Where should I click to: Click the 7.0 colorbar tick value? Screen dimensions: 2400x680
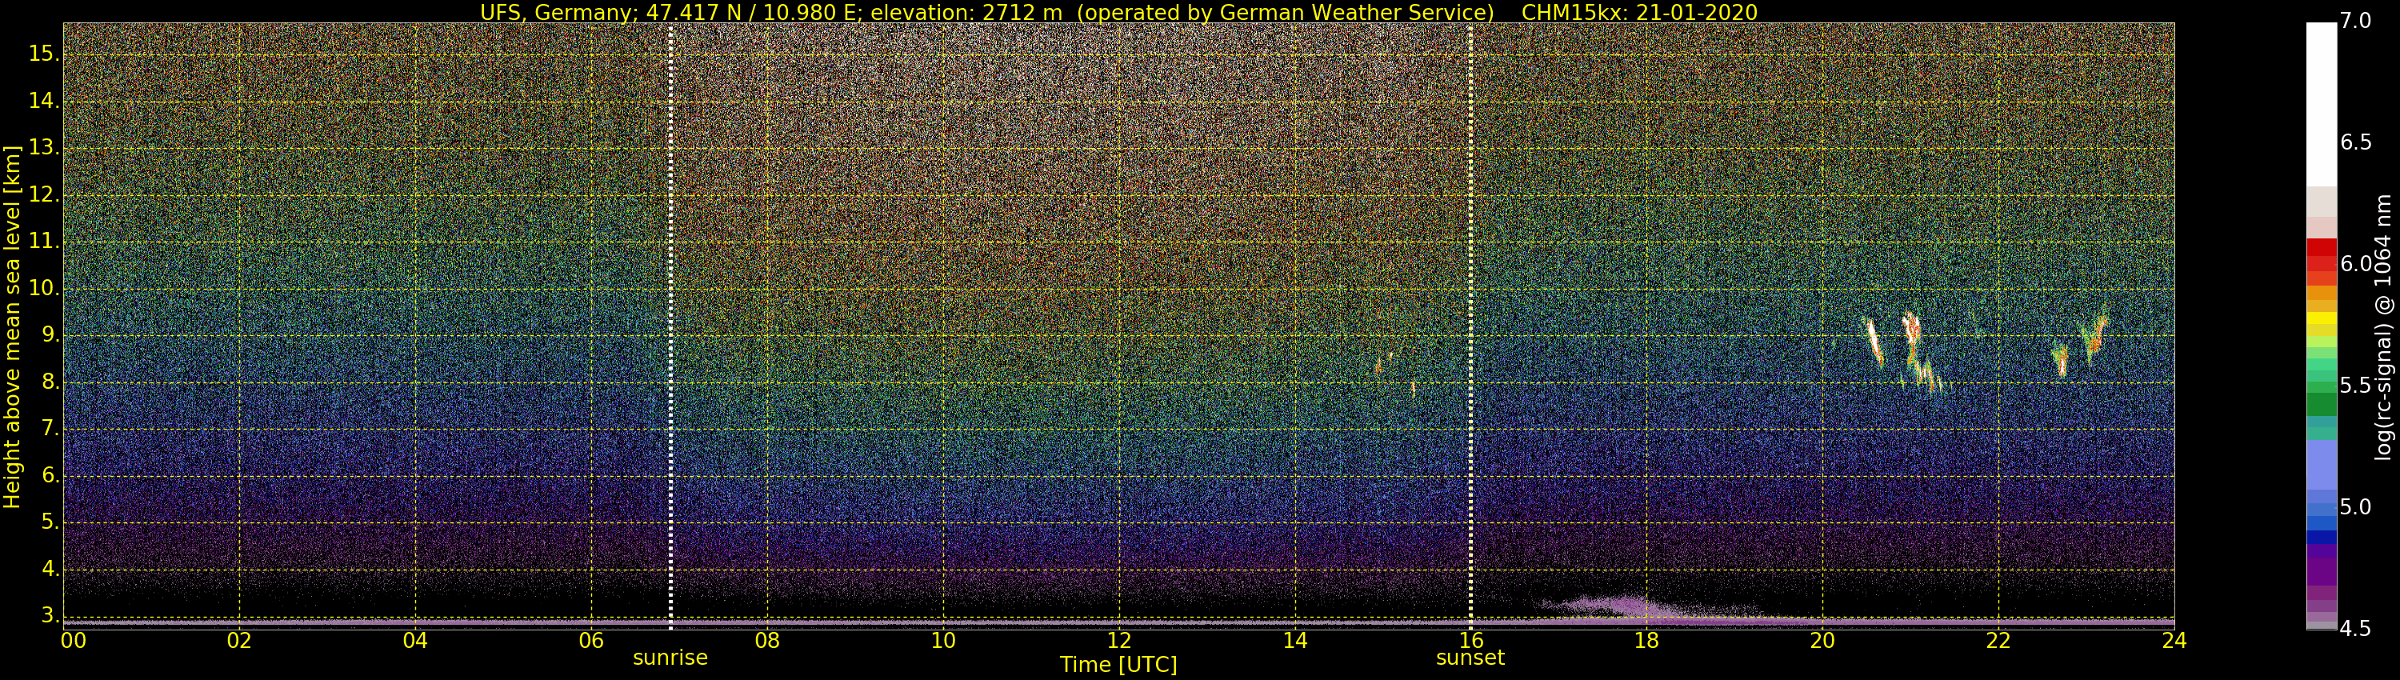[2355, 22]
